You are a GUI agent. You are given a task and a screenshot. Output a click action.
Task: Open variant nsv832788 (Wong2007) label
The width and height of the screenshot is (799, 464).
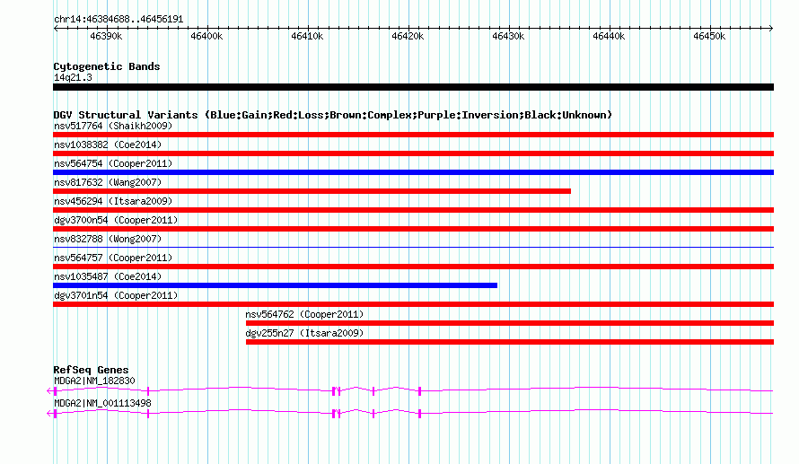(x=108, y=239)
